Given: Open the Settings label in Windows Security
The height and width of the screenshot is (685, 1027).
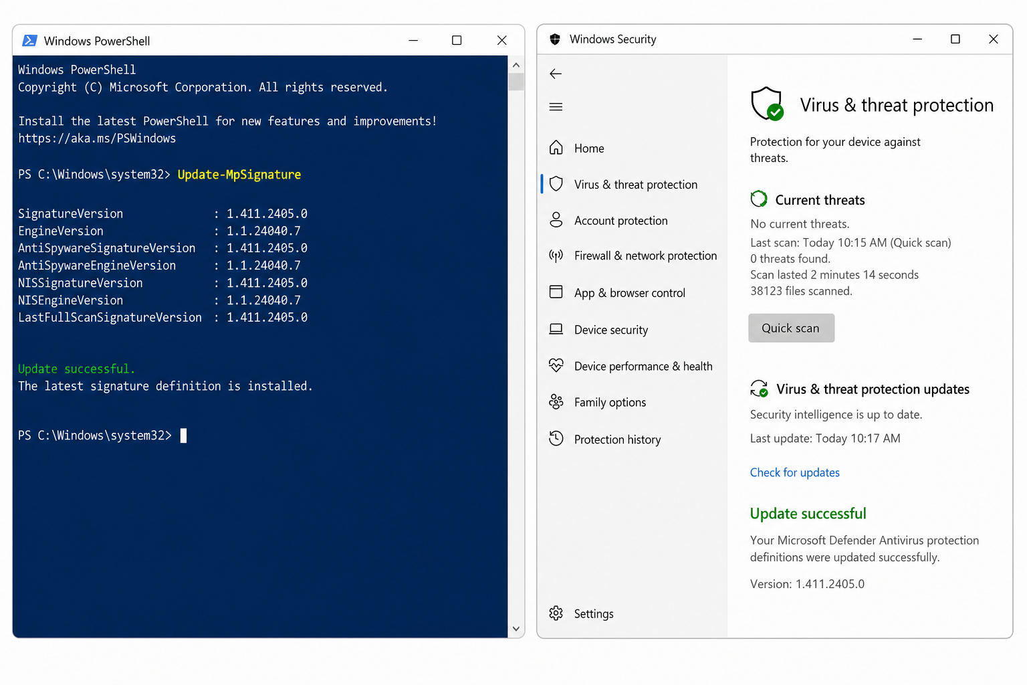Looking at the screenshot, I should click(594, 614).
